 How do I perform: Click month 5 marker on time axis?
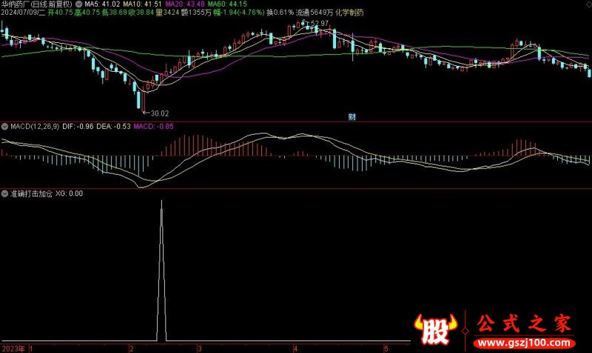(386, 349)
